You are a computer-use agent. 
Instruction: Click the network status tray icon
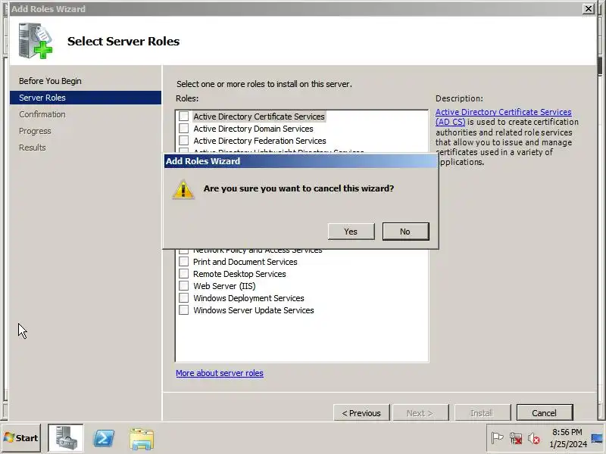click(516, 438)
